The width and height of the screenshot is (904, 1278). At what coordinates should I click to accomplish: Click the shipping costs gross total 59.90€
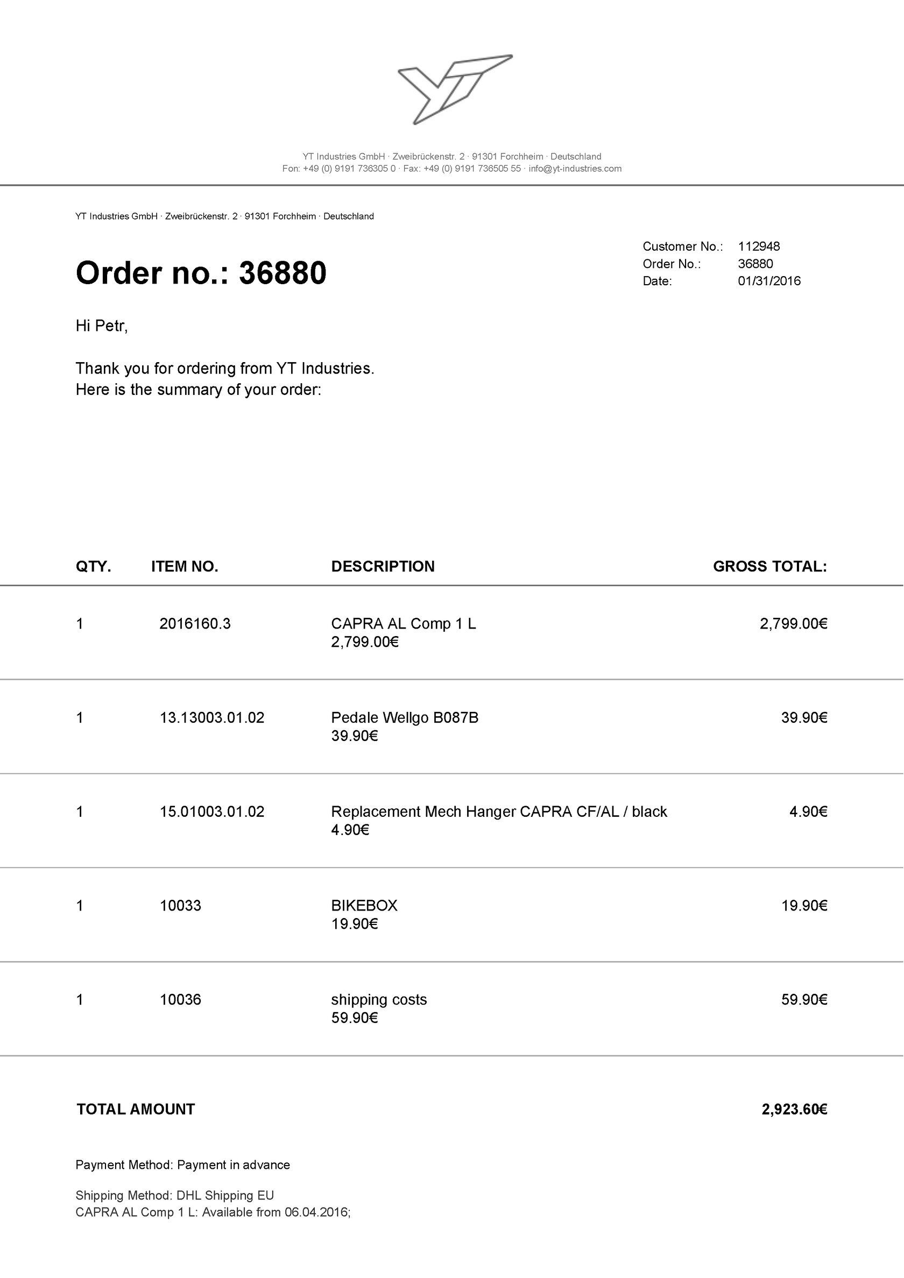tap(804, 1000)
